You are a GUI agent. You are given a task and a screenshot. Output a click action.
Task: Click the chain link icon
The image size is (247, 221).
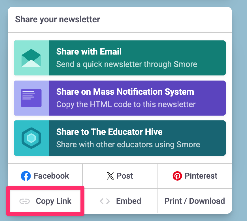(25, 201)
